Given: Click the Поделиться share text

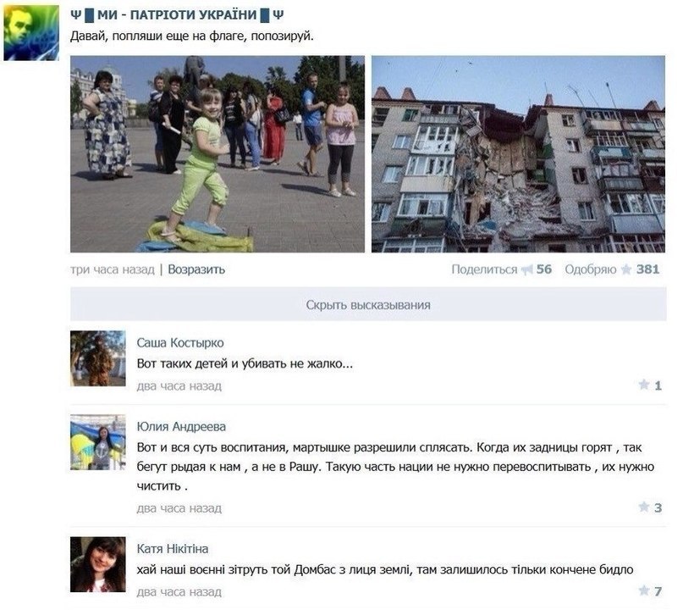Looking at the screenshot, I should click(x=484, y=269).
